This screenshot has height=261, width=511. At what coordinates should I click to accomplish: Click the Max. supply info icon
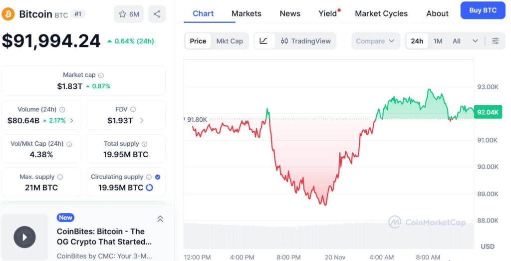[x=60, y=177]
